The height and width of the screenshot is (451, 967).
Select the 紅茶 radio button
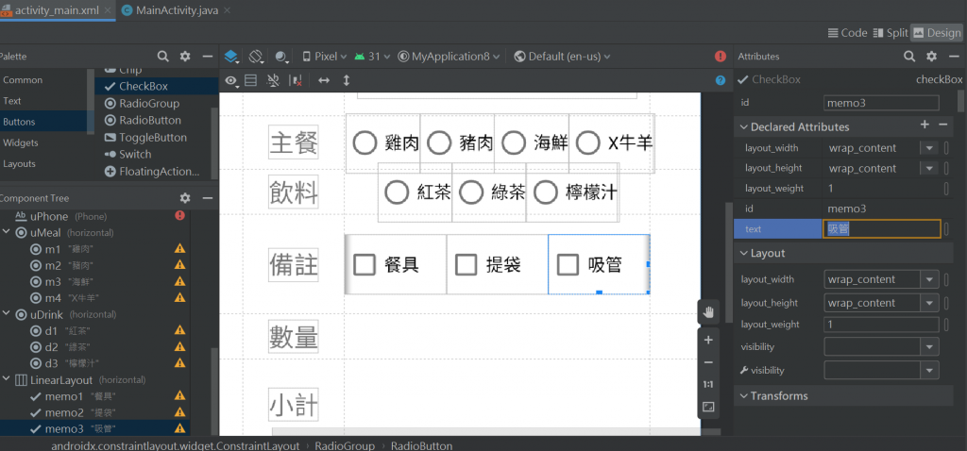416,192
